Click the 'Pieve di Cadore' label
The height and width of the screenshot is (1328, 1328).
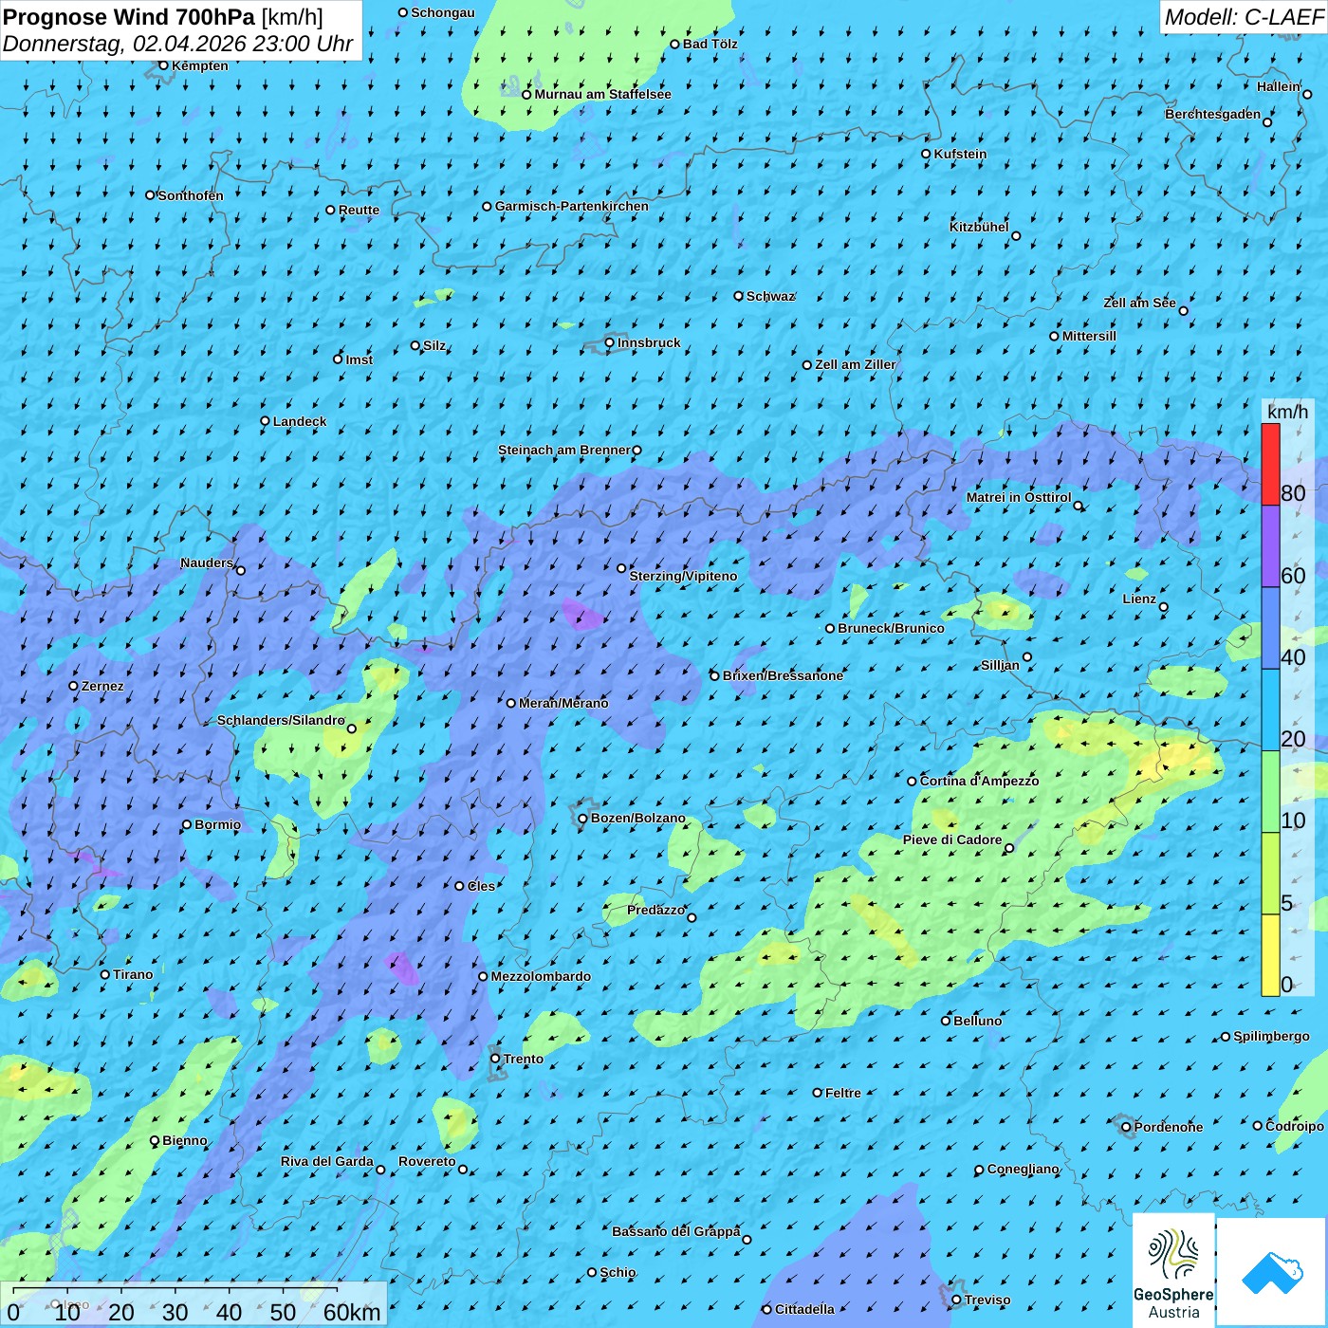(x=952, y=839)
